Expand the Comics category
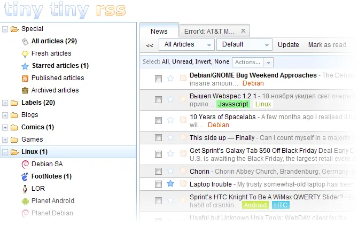This screenshot has height=225, width=358. [5, 127]
